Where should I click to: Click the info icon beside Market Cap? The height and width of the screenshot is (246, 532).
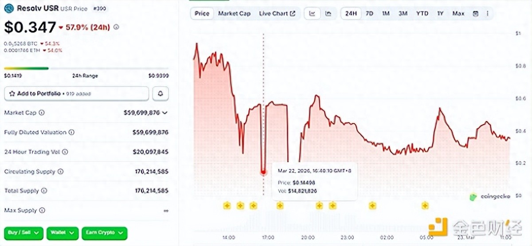42,113
